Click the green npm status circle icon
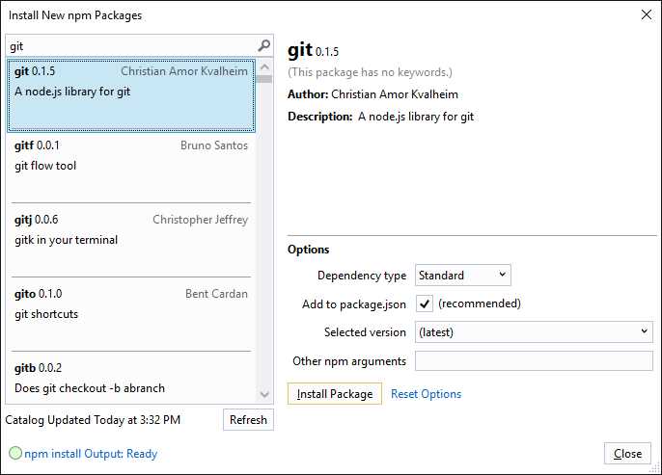The image size is (662, 475). coord(15,453)
